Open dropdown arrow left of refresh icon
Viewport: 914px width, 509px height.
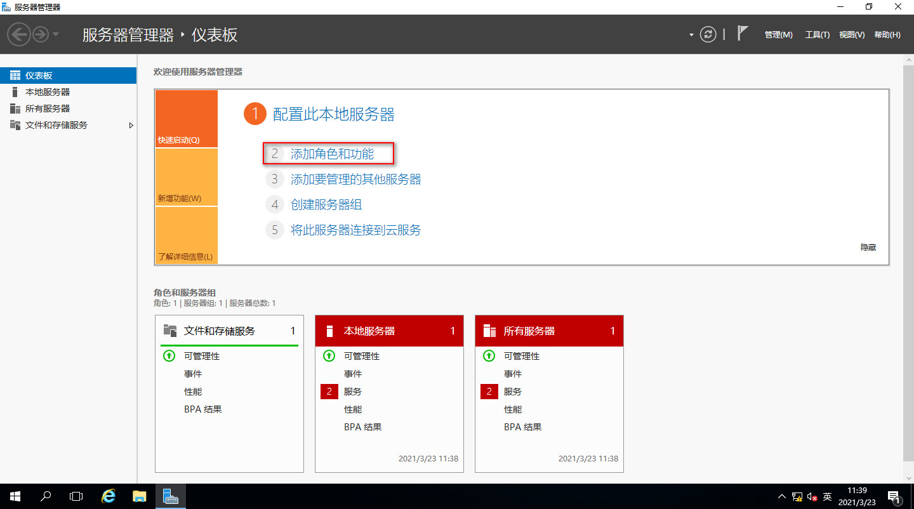pyautogui.click(x=691, y=35)
